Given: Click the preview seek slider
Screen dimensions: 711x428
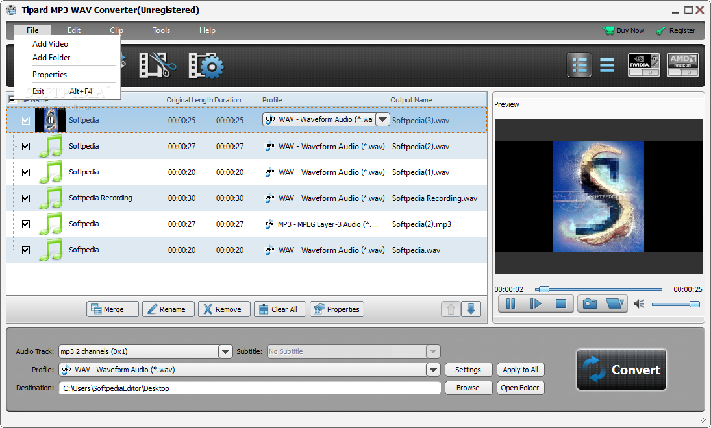Looking at the screenshot, I should tap(599, 289).
